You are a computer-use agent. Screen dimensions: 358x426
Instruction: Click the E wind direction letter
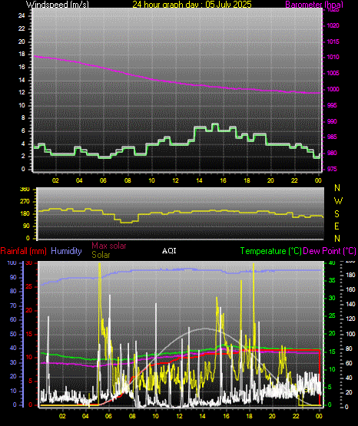[x=336, y=226]
